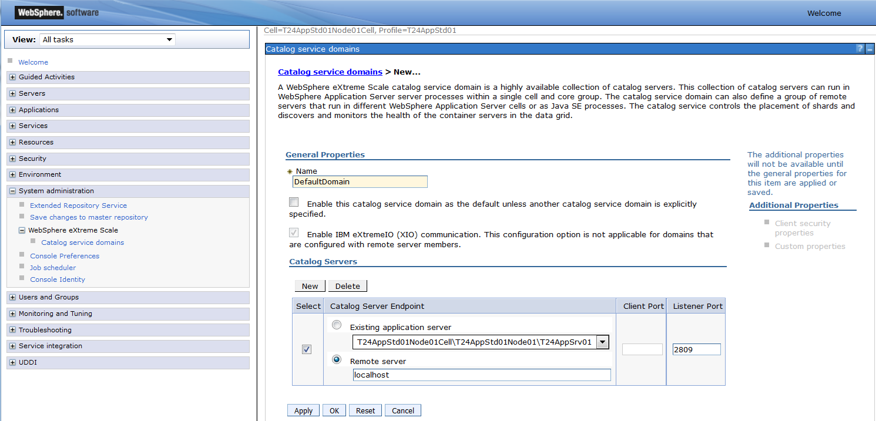This screenshot has height=421, width=876.
Task: Open Catalog service domains in sidebar
Action: point(82,243)
